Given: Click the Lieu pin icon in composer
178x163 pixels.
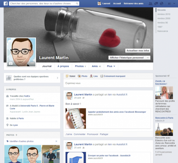Looking at the screenshot, I should click(x=91, y=76).
